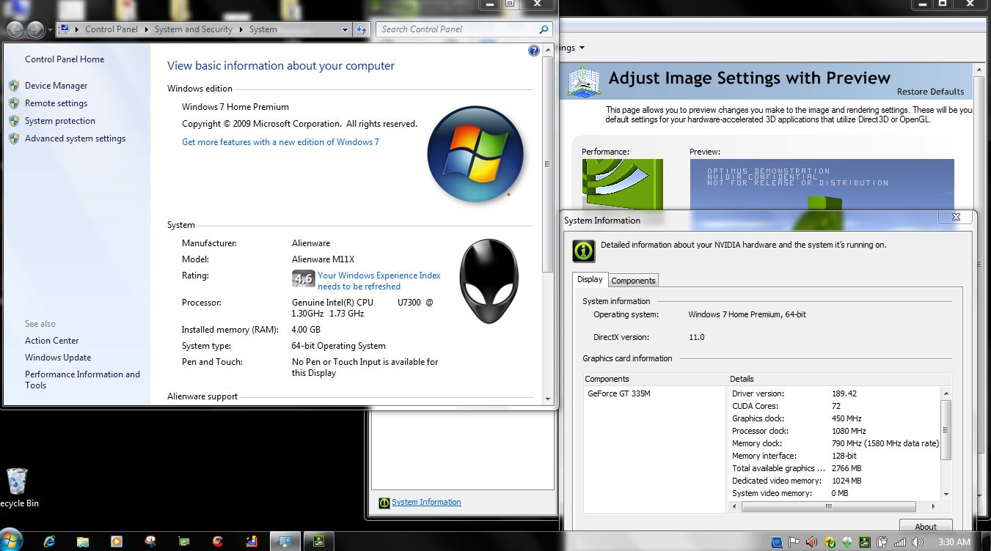Screen dimensions: 991x551
Task: Switch to Control Panel taskbar window
Action: click(285, 542)
